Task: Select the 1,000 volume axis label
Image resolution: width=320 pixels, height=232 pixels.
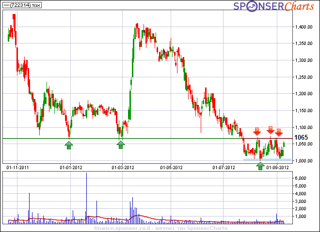Action: (301, 217)
